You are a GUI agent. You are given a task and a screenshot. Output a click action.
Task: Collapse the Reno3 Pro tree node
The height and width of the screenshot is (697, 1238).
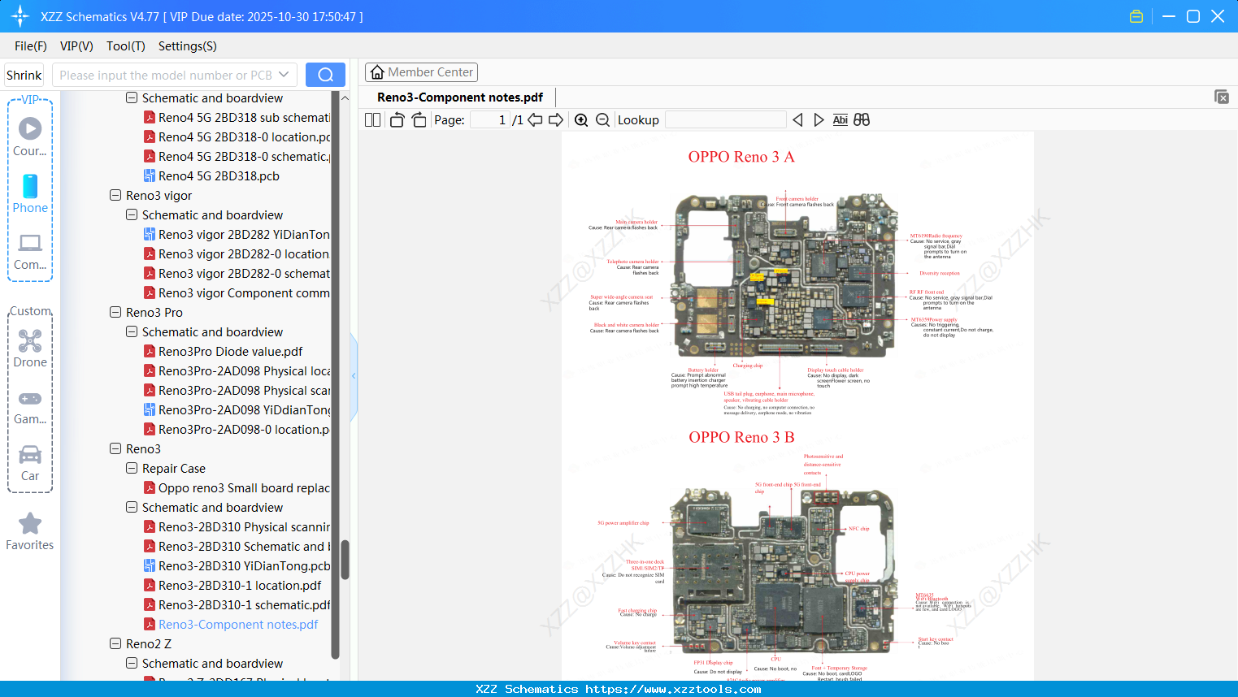point(115,312)
